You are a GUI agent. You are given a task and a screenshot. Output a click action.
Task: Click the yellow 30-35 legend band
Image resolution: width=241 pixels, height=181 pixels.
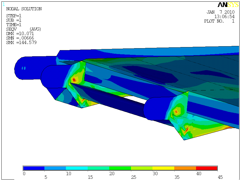coord(164,168)
